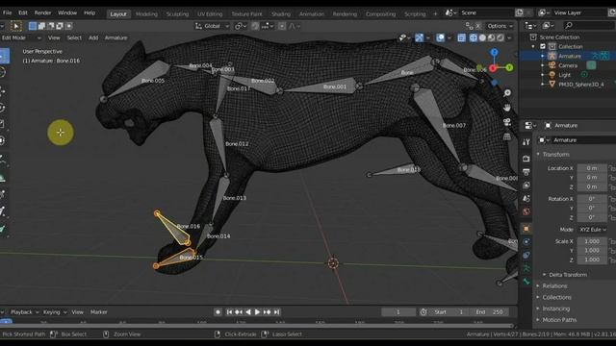The image size is (616, 346).
Task: Toggle the camera view icon
Action: (x=507, y=122)
